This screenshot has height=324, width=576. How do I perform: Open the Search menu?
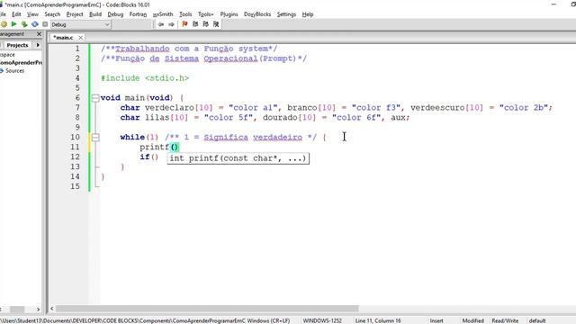click(52, 14)
